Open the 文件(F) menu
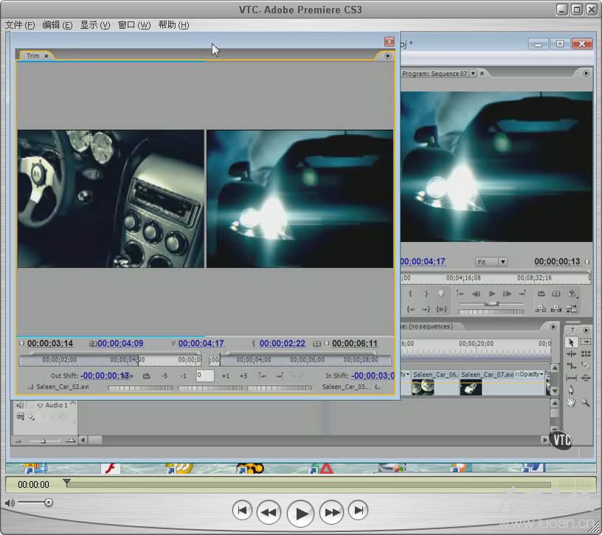This screenshot has height=535, width=602. pos(20,25)
